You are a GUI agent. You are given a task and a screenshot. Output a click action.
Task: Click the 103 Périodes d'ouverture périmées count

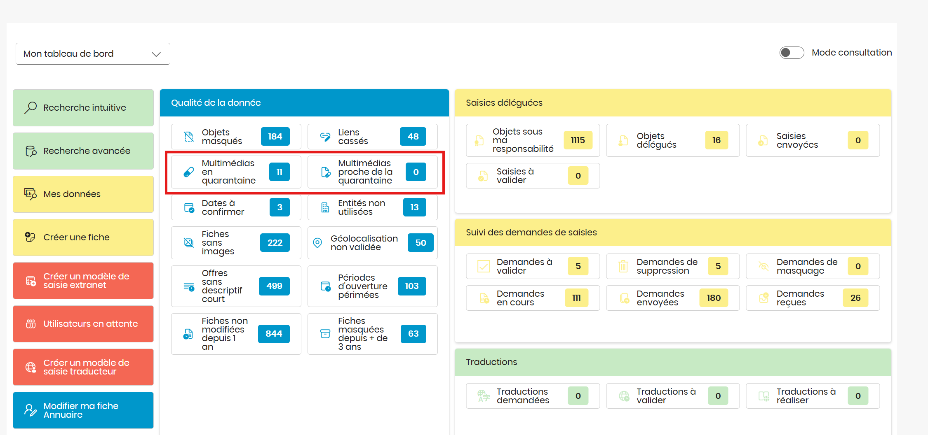(x=412, y=286)
